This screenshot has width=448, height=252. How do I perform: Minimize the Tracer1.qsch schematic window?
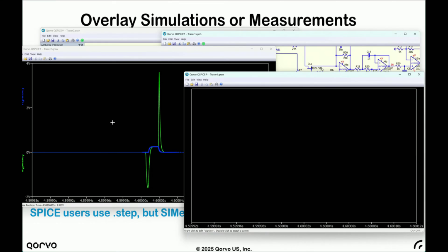click(396, 34)
